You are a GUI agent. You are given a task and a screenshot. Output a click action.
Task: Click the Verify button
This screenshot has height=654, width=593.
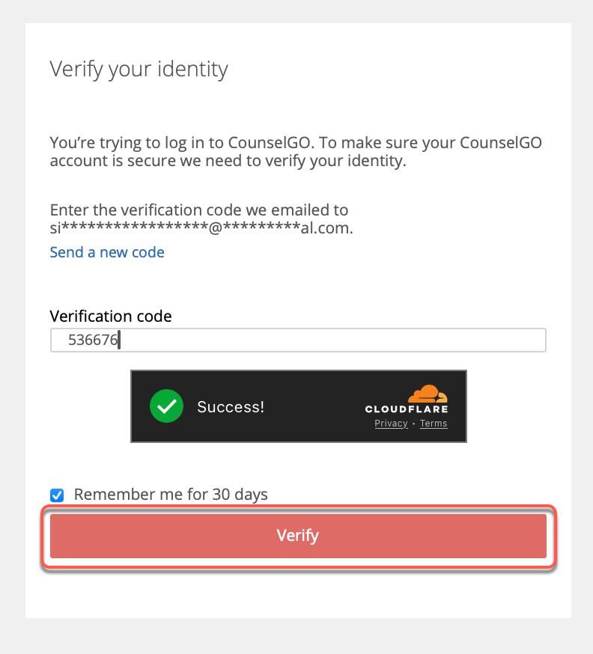point(298,536)
